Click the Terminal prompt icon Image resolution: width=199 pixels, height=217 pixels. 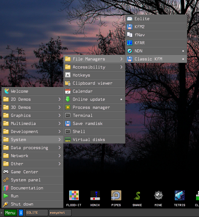(x=68, y=115)
